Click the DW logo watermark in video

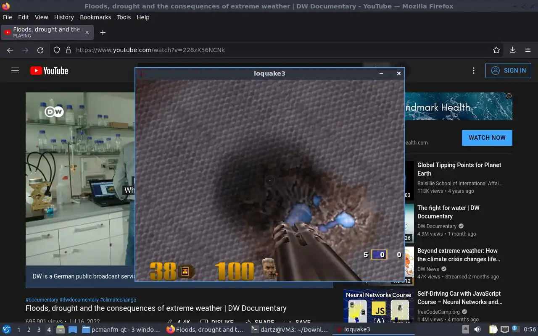(x=54, y=112)
